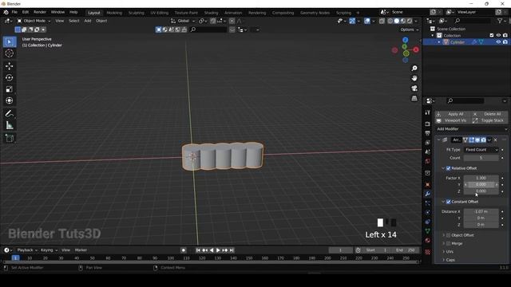Select the Scale tool
Viewport: 511px width, 287px height.
pyautogui.click(x=9, y=89)
